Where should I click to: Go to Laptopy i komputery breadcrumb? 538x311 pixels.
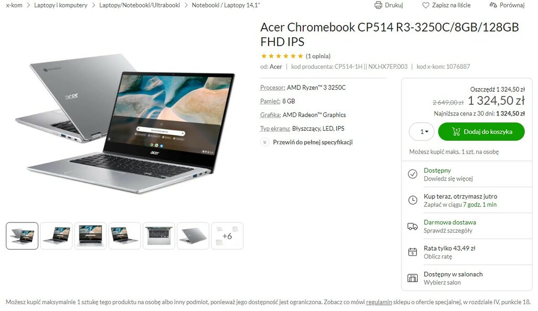(x=61, y=5)
